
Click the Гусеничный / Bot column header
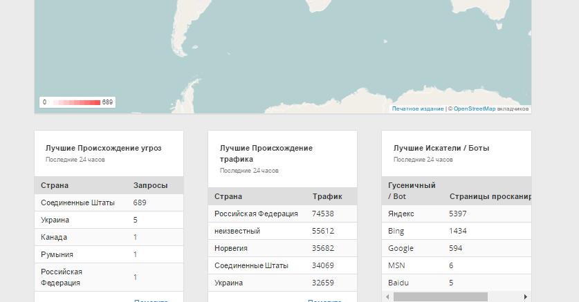coord(412,191)
